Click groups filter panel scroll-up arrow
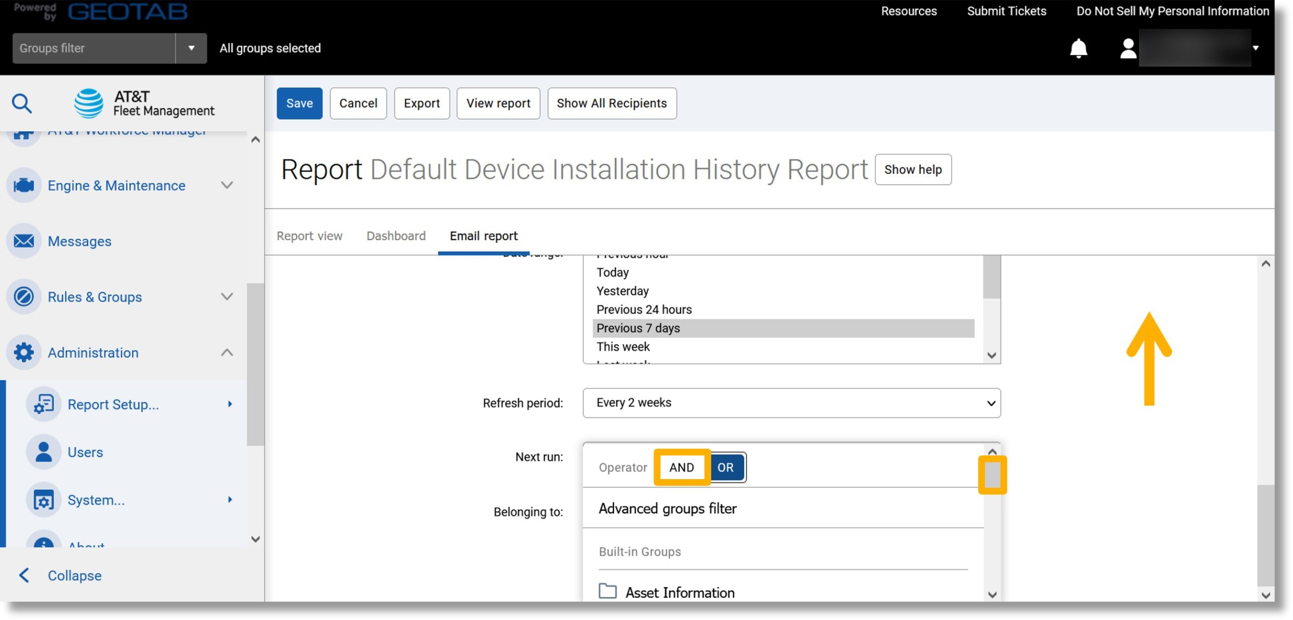This screenshot has width=1293, height=620. 992,451
